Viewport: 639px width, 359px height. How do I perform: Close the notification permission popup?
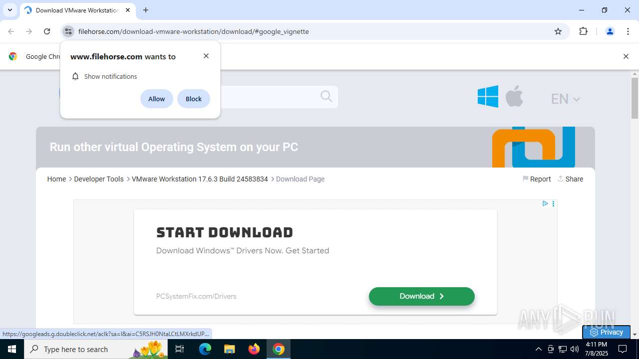pyautogui.click(x=206, y=56)
